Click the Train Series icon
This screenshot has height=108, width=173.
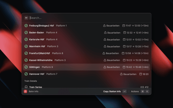(x=26, y=87)
